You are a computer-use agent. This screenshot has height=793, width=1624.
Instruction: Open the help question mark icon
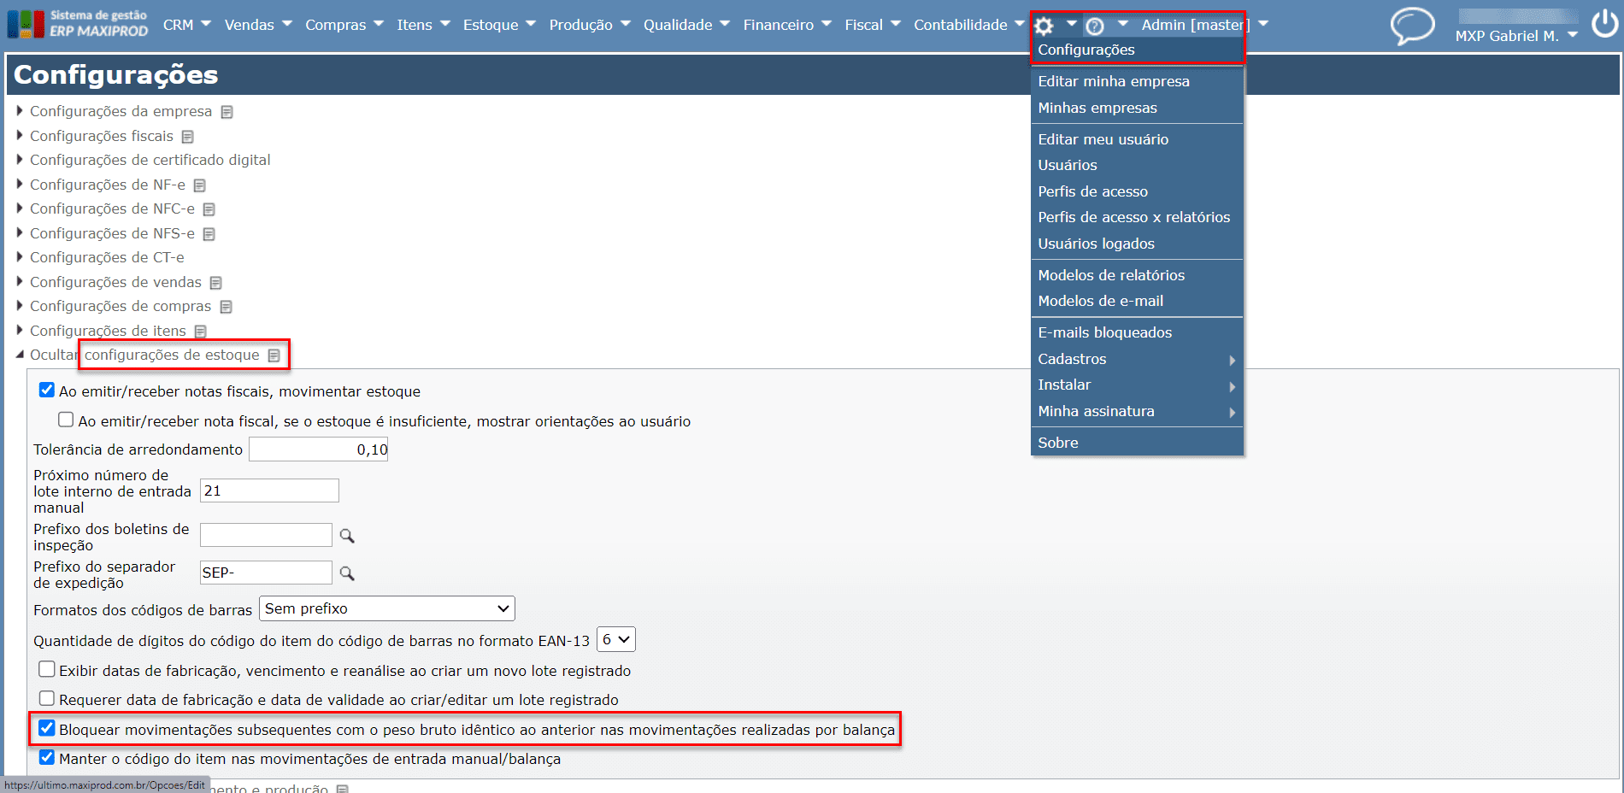tap(1094, 26)
